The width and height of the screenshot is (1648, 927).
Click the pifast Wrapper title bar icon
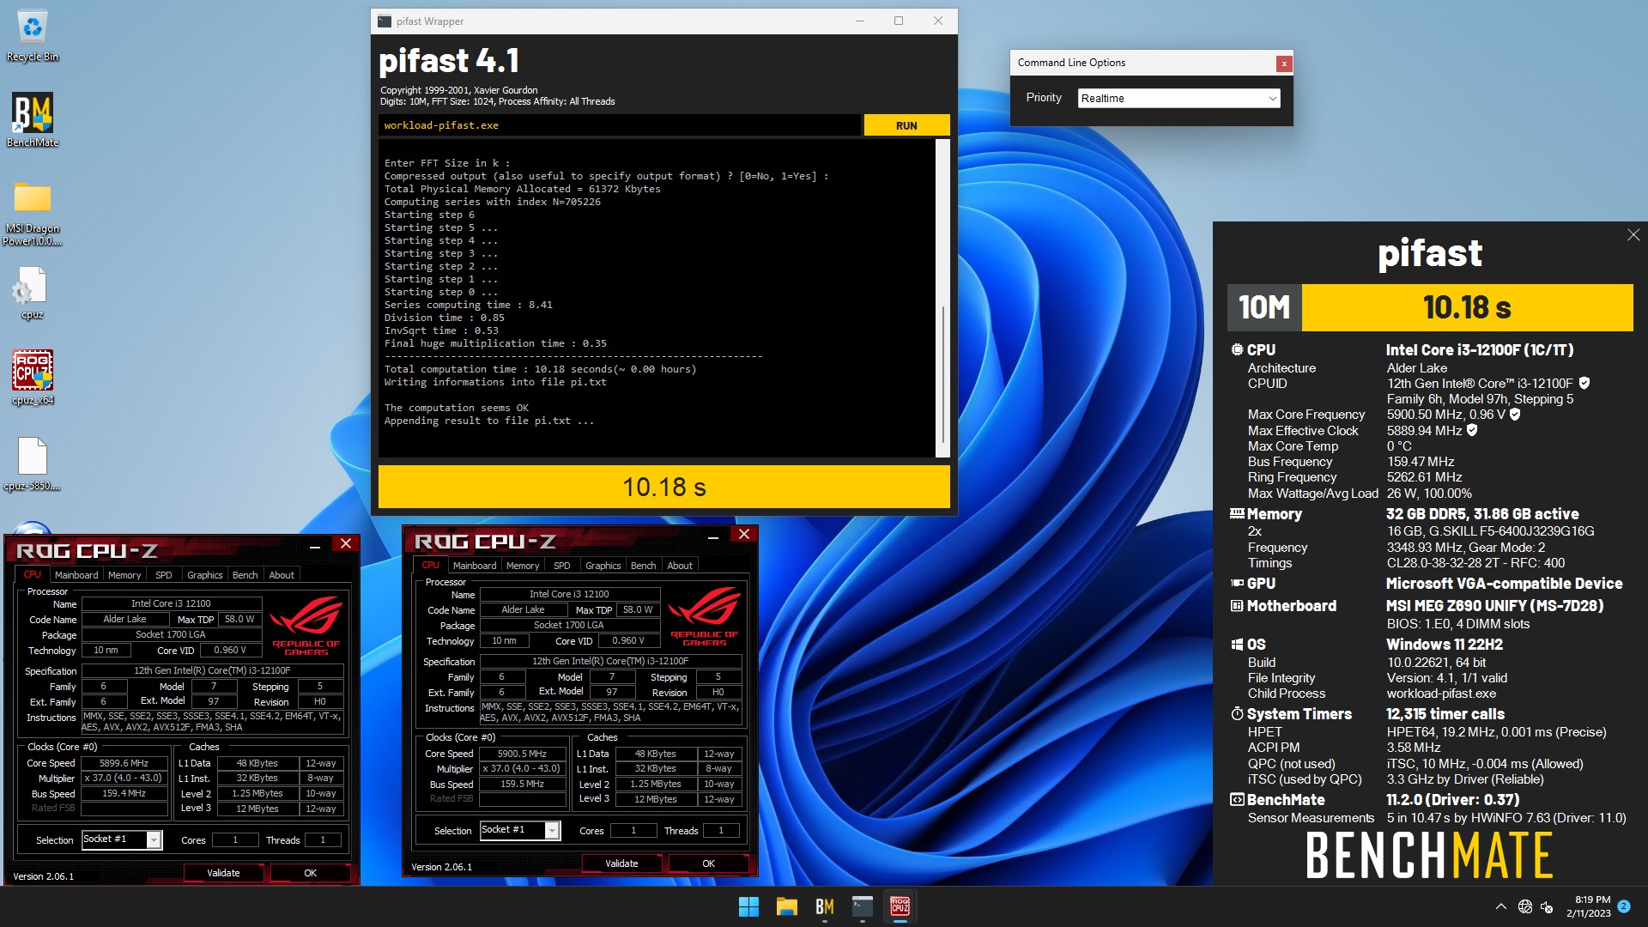point(385,21)
